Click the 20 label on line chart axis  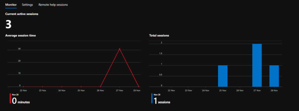point(19,61)
